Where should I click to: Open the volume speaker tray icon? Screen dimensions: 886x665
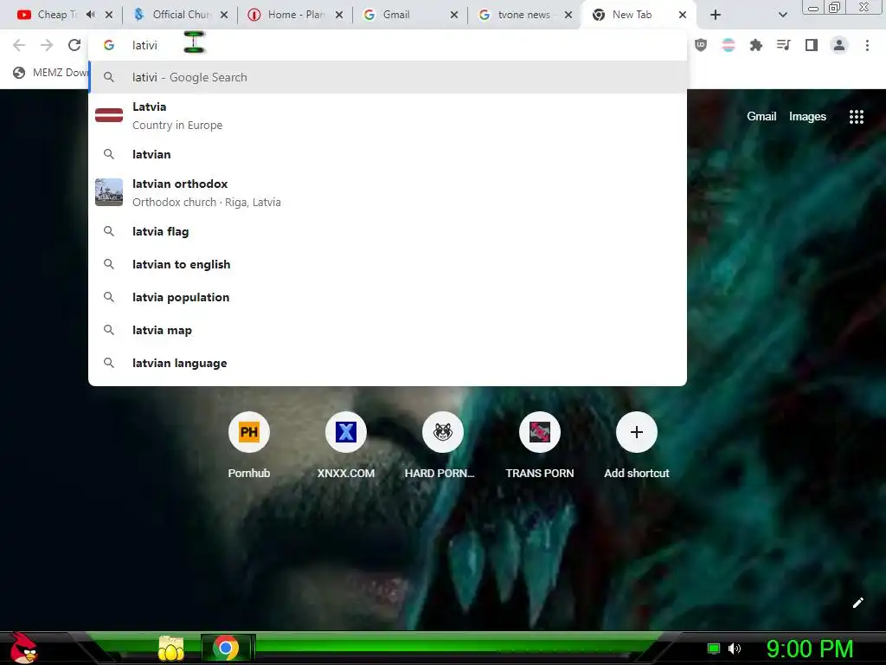(x=734, y=649)
